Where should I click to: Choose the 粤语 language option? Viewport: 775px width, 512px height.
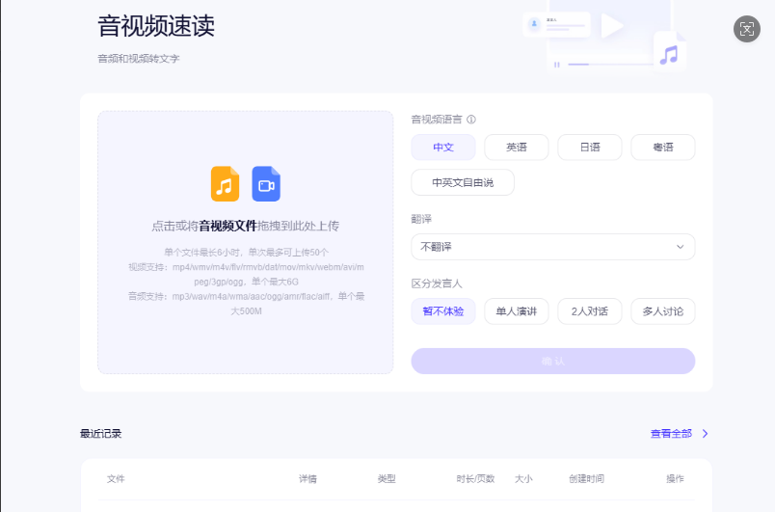click(x=663, y=148)
